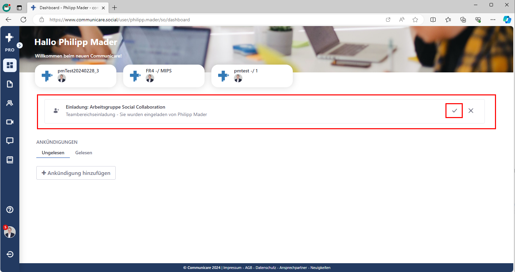Click the address bar URL
Viewport: 515px width, 272px height.
[120, 20]
